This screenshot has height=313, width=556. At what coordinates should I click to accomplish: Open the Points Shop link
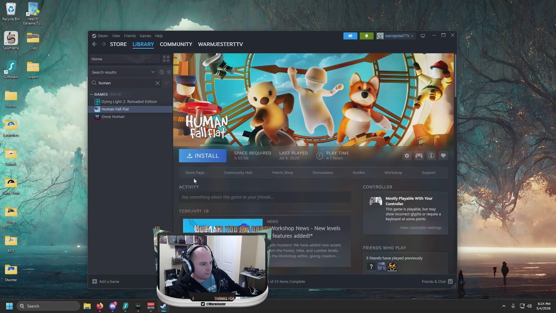click(282, 173)
